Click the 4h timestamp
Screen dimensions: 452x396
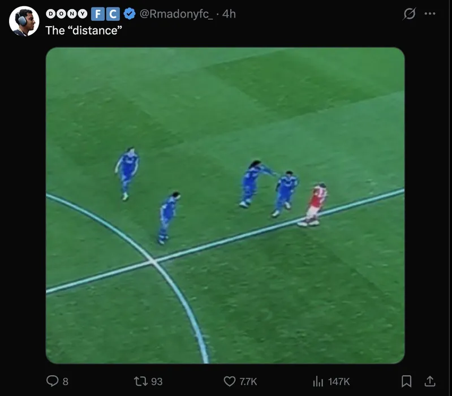click(x=229, y=14)
